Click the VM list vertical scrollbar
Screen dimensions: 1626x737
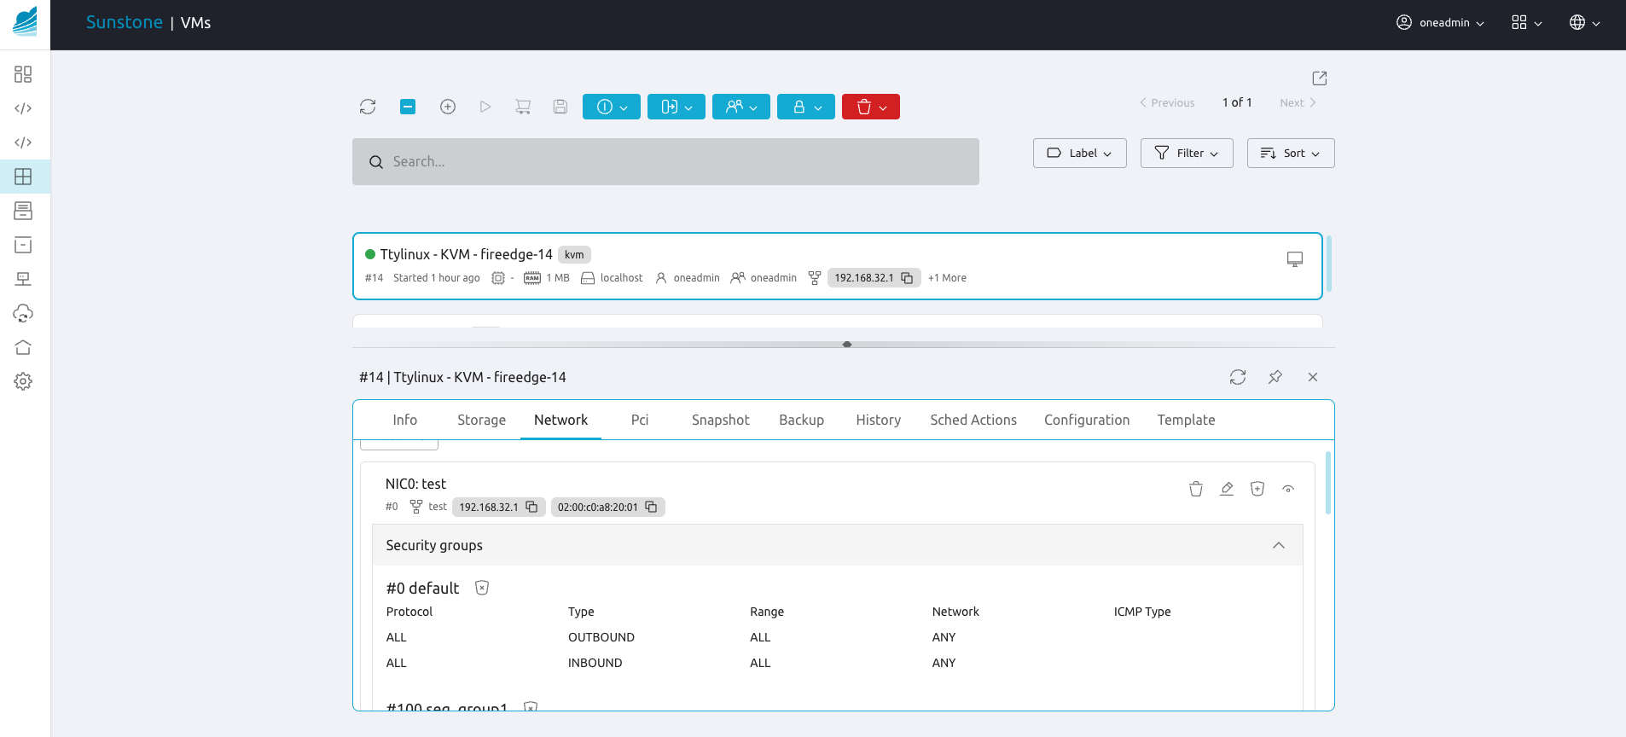pos(1329,264)
